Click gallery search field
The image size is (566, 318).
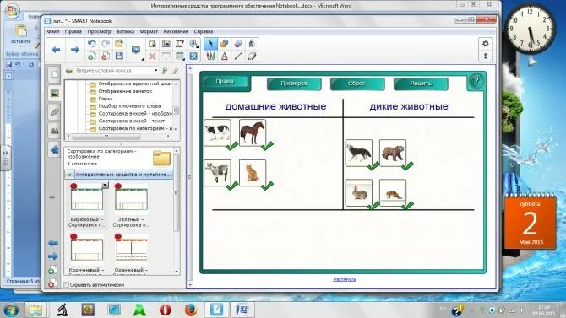pos(114,70)
